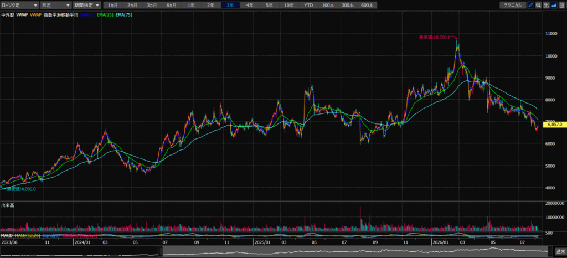This screenshot has height=258, width=567.
Task: Click the highlighted range navigator window
Action: coord(355,251)
